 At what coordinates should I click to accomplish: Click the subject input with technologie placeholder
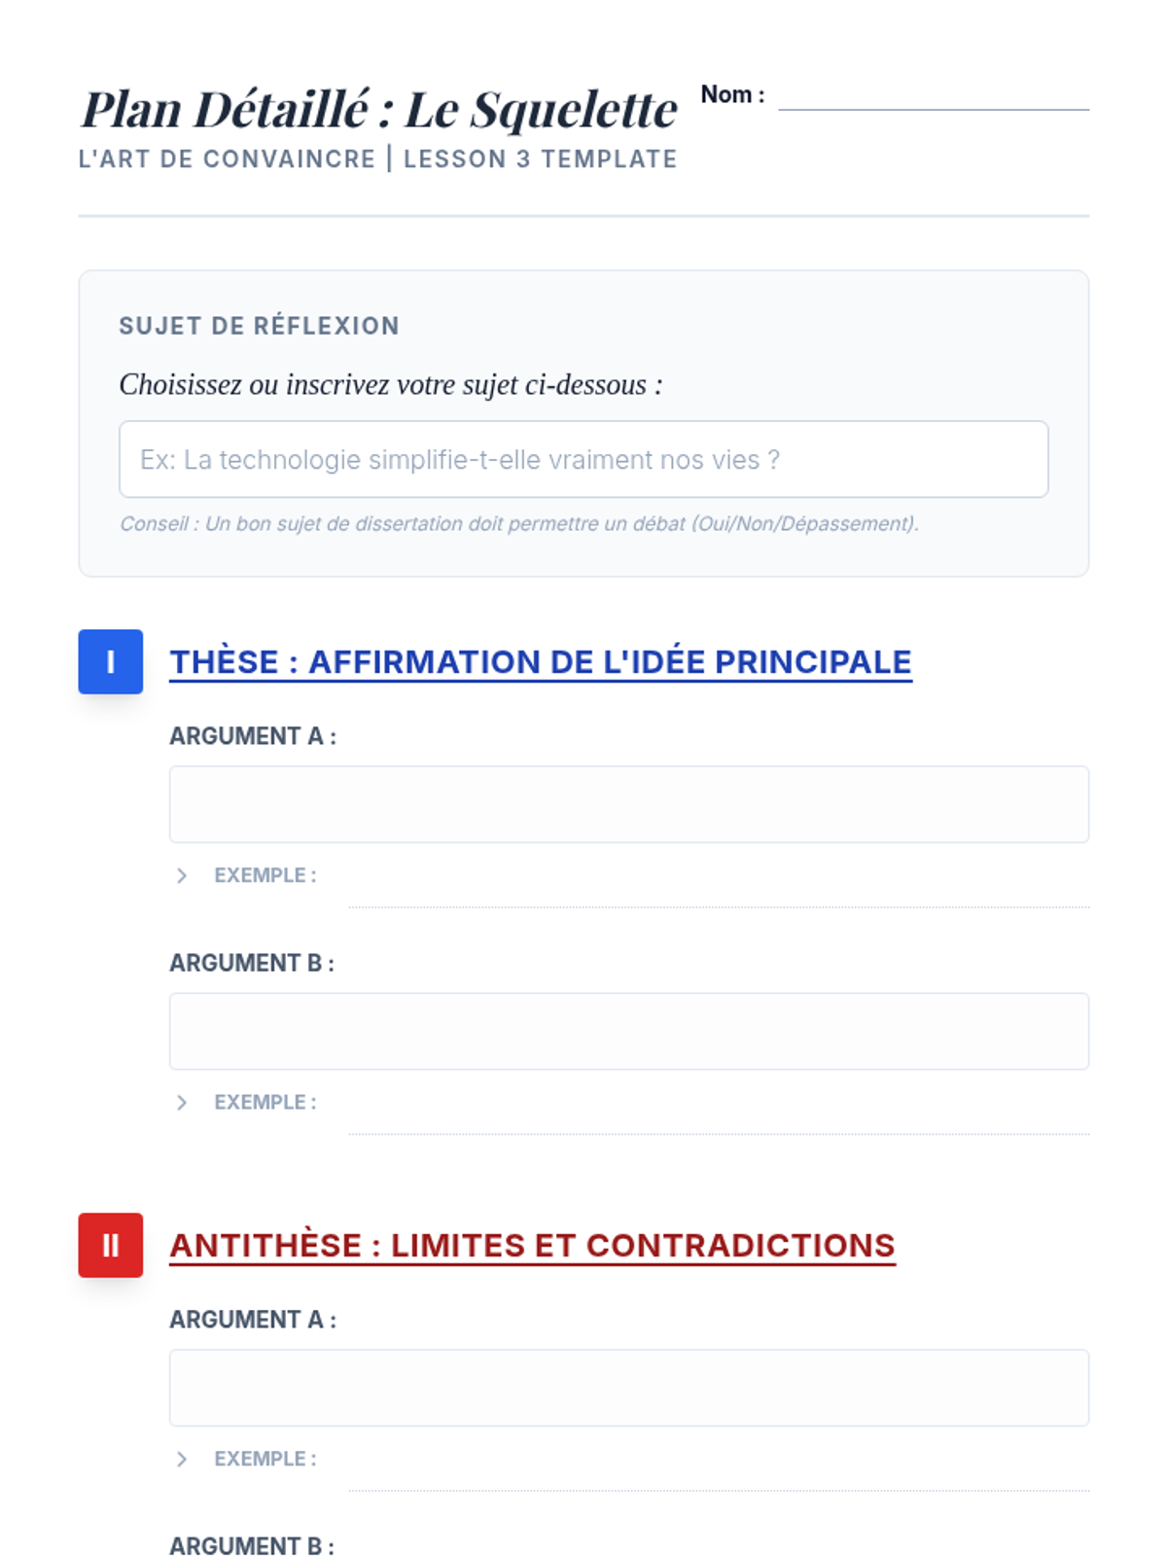(x=583, y=459)
